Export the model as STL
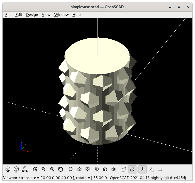The height and width of the screenshot is (183, 195). point(25,169)
